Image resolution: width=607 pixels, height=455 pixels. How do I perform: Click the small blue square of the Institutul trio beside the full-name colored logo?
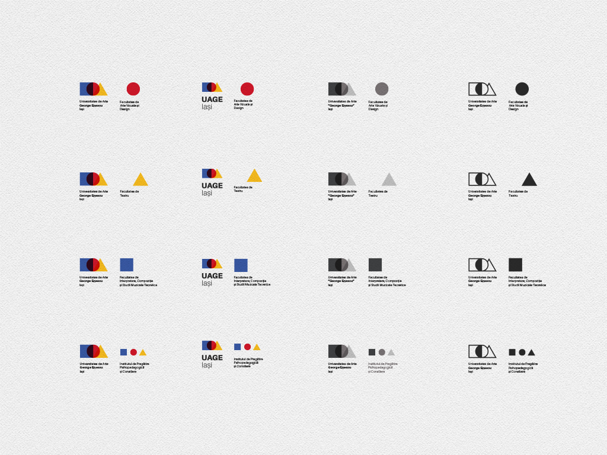tap(123, 352)
